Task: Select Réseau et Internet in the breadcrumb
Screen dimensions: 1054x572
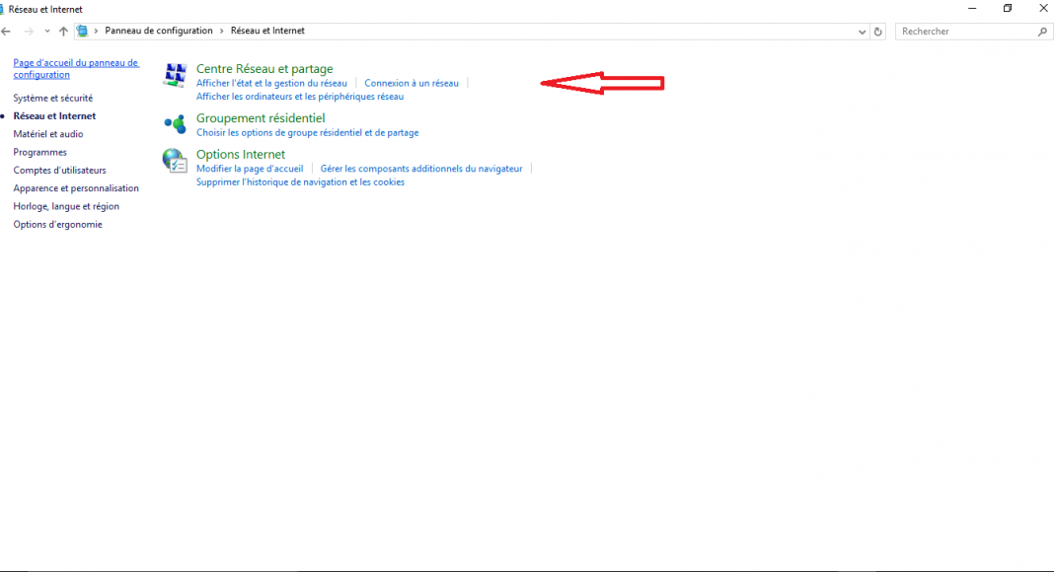Action: click(267, 31)
